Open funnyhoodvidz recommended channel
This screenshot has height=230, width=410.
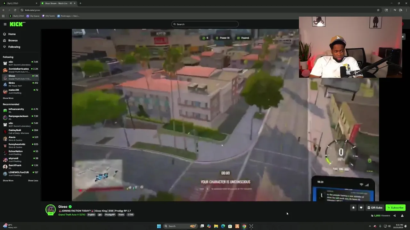pos(20,146)
